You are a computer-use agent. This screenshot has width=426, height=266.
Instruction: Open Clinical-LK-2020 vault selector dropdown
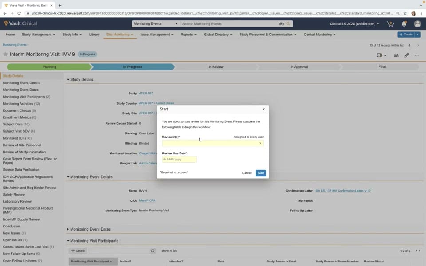(354, 24)
